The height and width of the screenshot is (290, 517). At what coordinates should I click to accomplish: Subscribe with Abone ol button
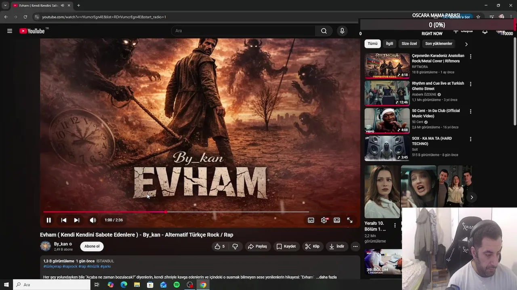tap(92, 246)
